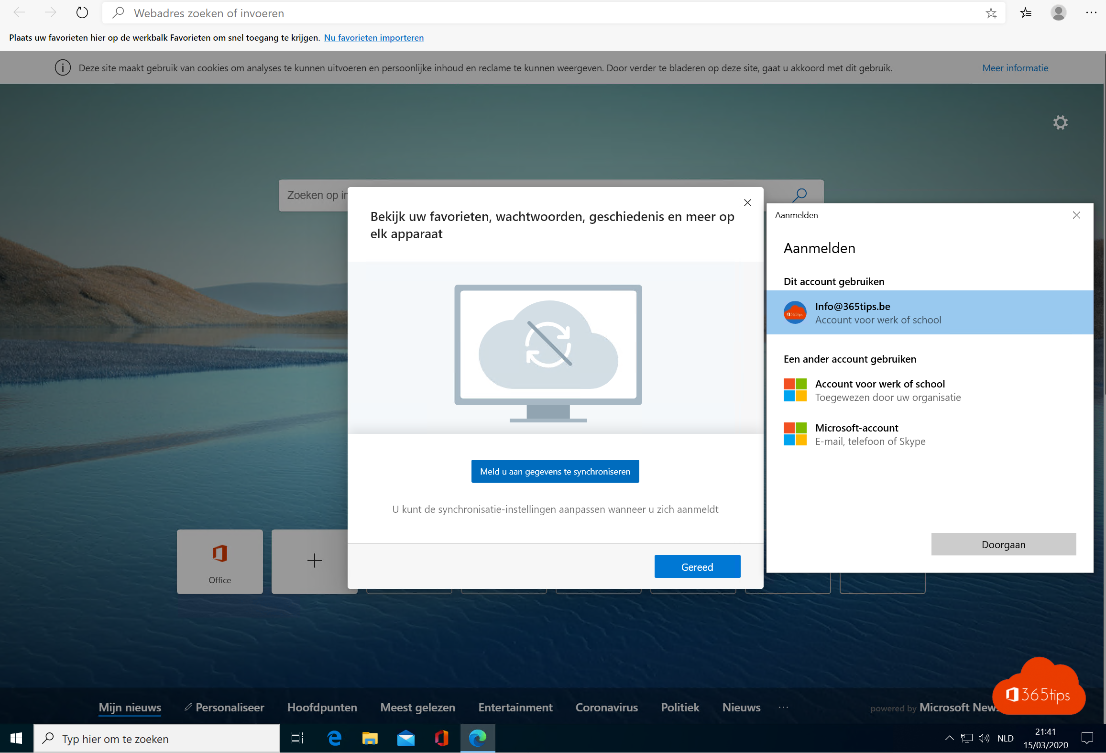This screenshot has height=753, width=1106.
Task: Click Personaliseer news feed option
Action: 224,708
